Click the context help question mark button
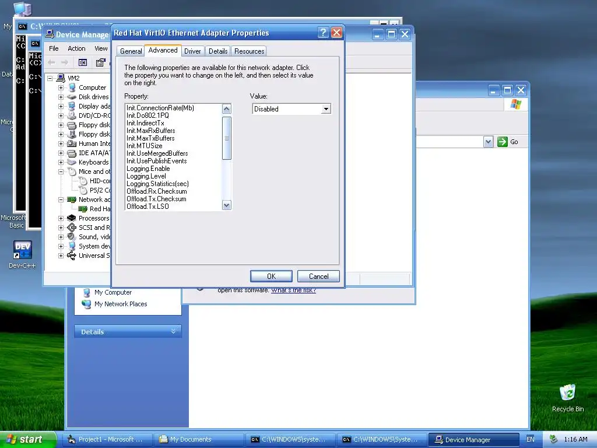The height and width of the screenshot is (448, 597). (323, 33)
